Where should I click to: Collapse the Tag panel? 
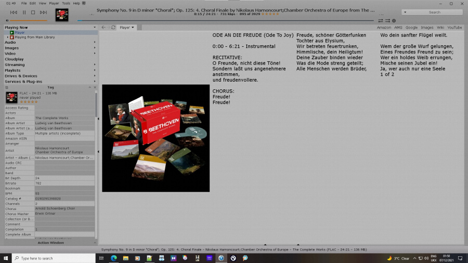(89, 87)
